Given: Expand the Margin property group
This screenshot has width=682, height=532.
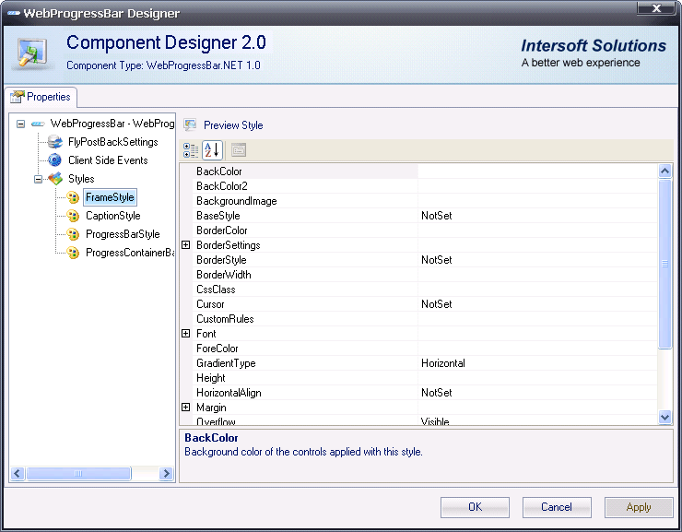Looking at the screenshot, I should pos(186,408).
